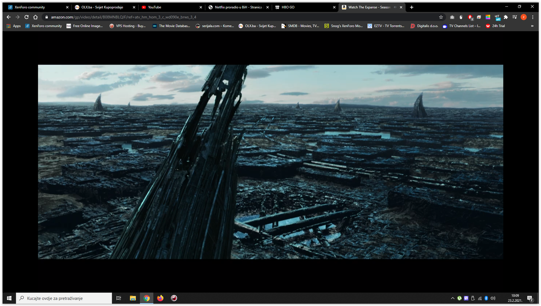Open the Bluetooth tray icon
The image size is (541, 306).
tap(486, 298)
